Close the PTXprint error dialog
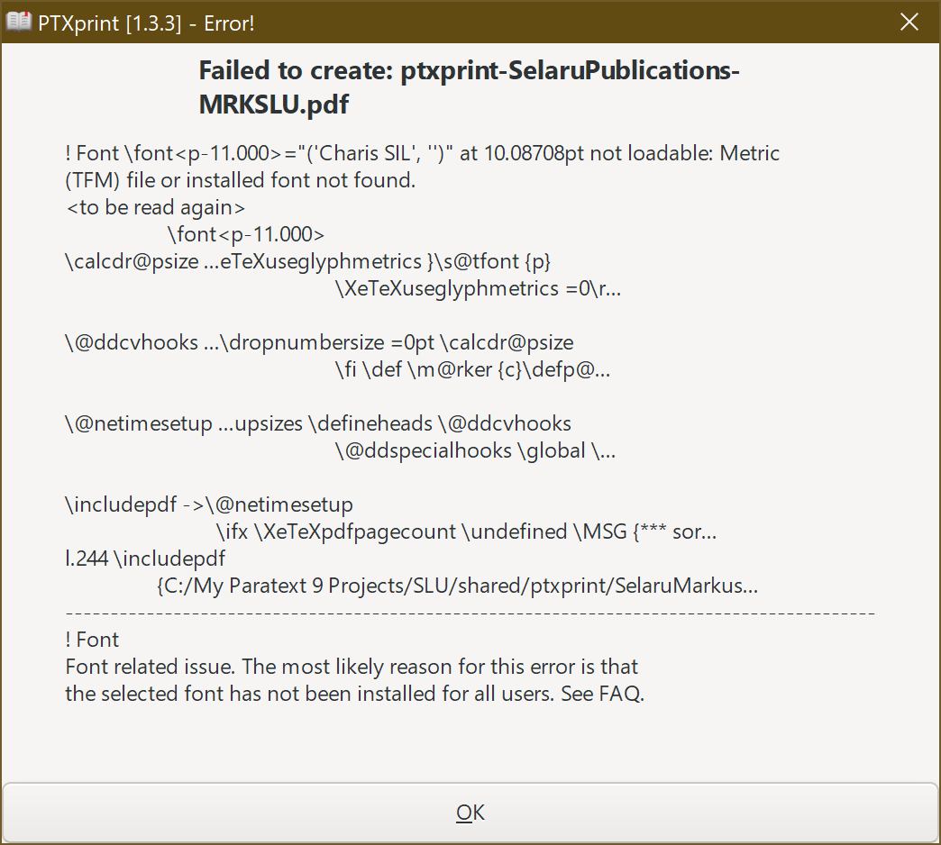The width and height of the screenshot is (941, 845). pyautogui.click(x=909, y=22)
